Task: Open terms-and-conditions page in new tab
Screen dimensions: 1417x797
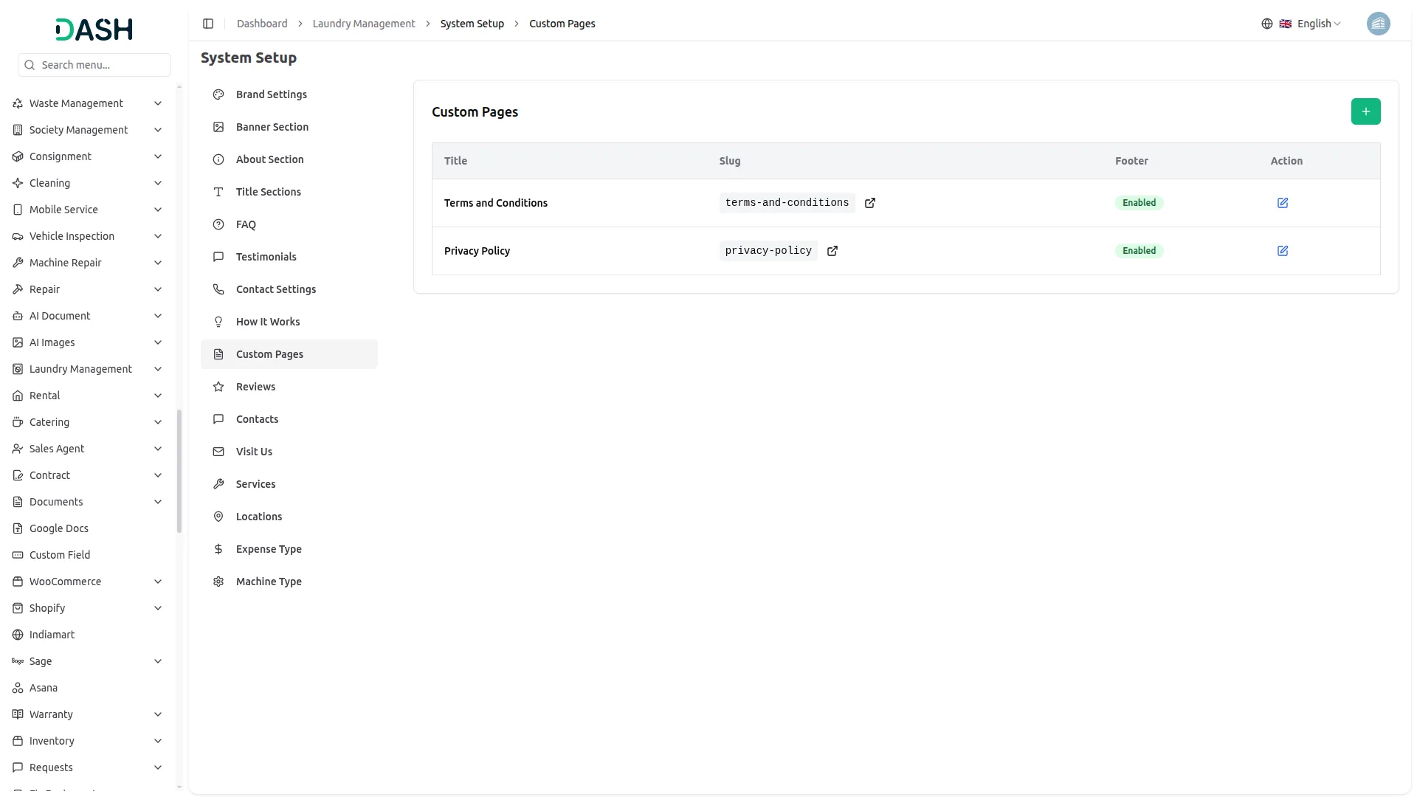Action: 870,202
